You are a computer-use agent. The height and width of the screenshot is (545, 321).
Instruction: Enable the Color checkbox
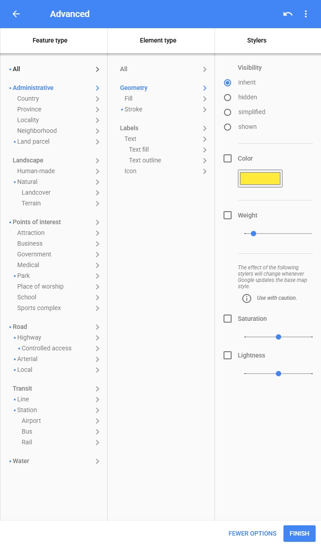click(228, 158)
